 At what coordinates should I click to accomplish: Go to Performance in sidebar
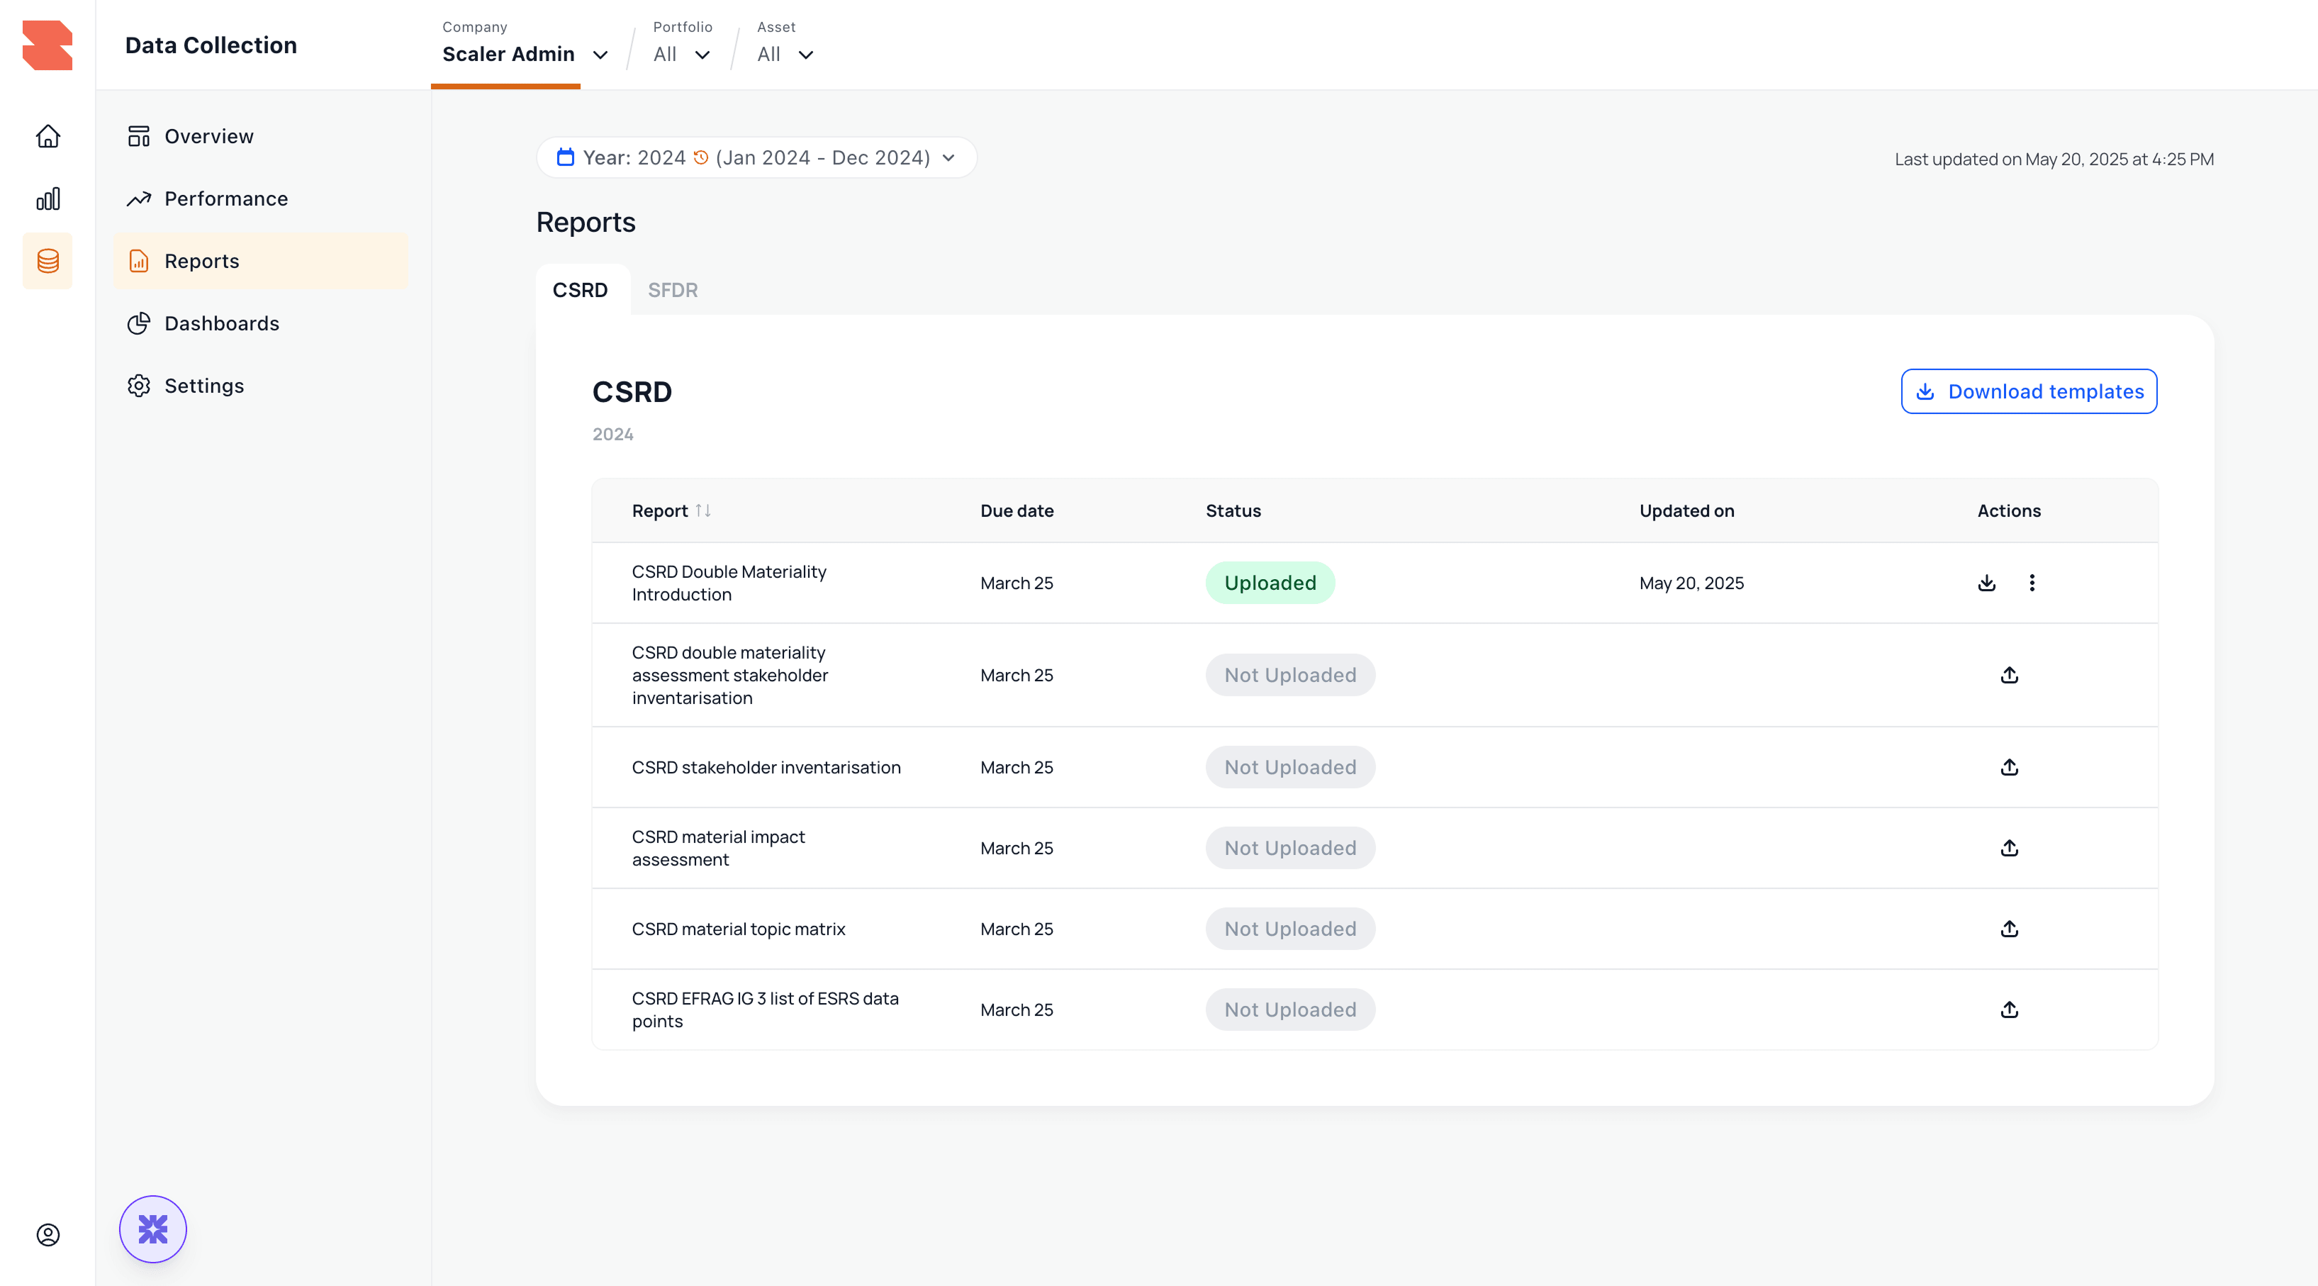click(x=261, y=199)
